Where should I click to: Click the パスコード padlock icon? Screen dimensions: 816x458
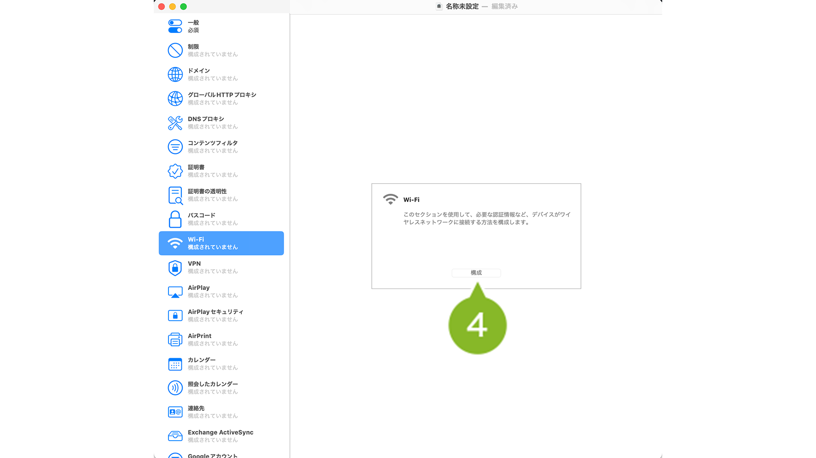pyautogui.click(x=175, y=219)
